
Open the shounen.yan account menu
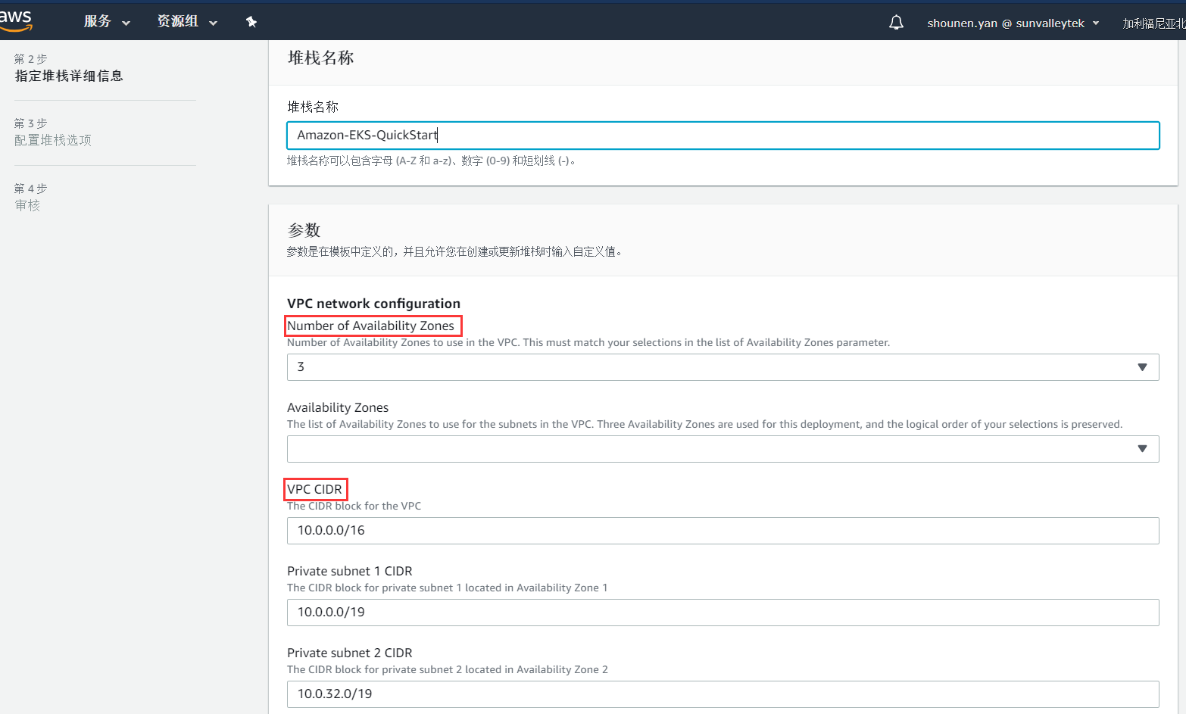1013,23
